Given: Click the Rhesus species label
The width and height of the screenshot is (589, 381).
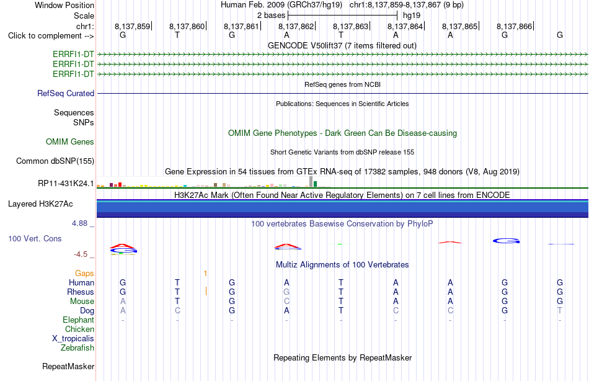Looking at the screenshot, I should (81, 292).
